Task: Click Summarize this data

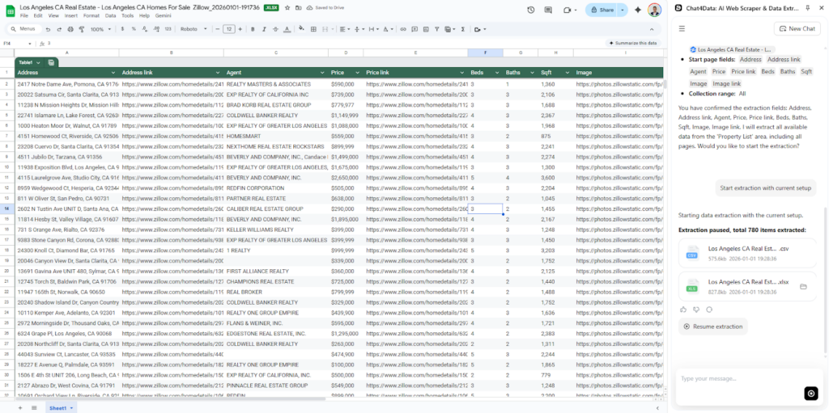Action: click(x=633, y=44)
